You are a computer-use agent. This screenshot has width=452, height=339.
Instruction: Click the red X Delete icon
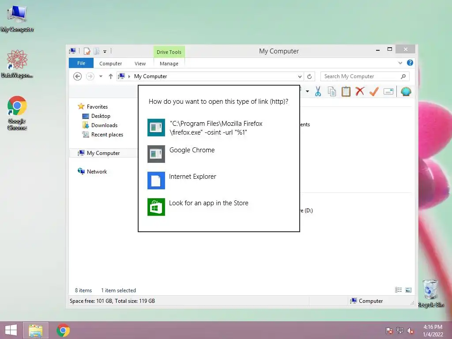[360, 92]
